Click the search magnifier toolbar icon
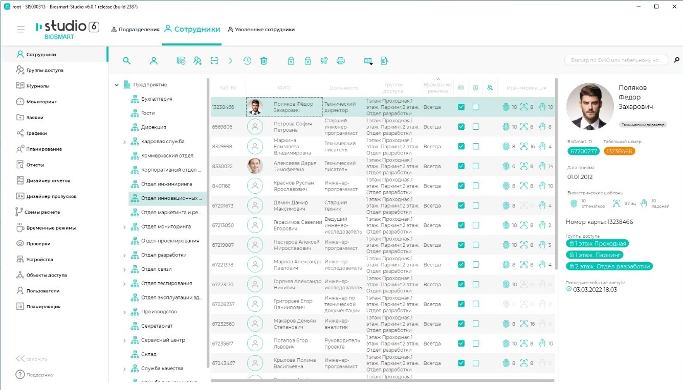The width and height of the screenshot is (683, 390). tap(126, 61)
